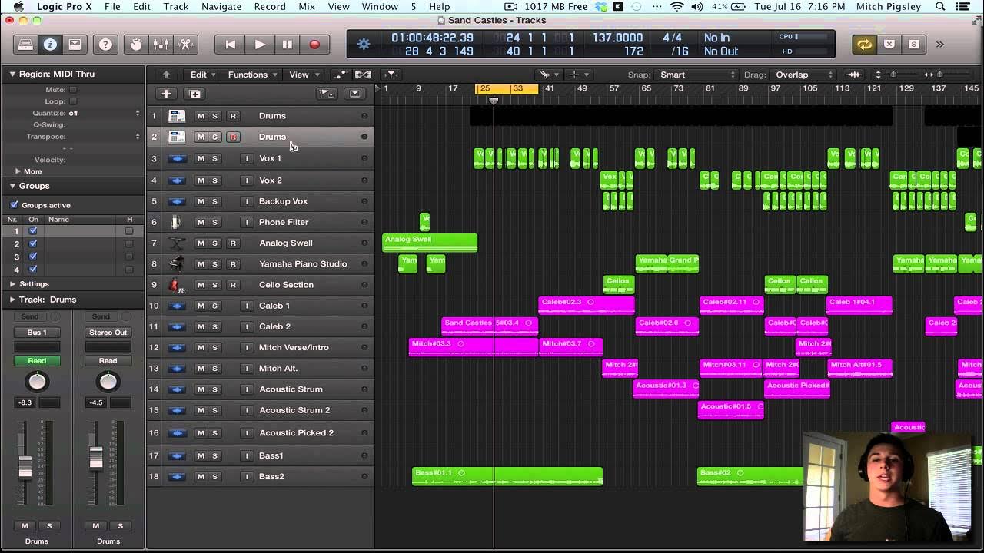
Task: Disable record on Drums track 2
Action: coord(233,137)
